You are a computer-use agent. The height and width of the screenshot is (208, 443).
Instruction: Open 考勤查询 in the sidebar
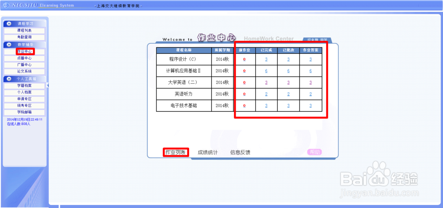click(24, 37)
